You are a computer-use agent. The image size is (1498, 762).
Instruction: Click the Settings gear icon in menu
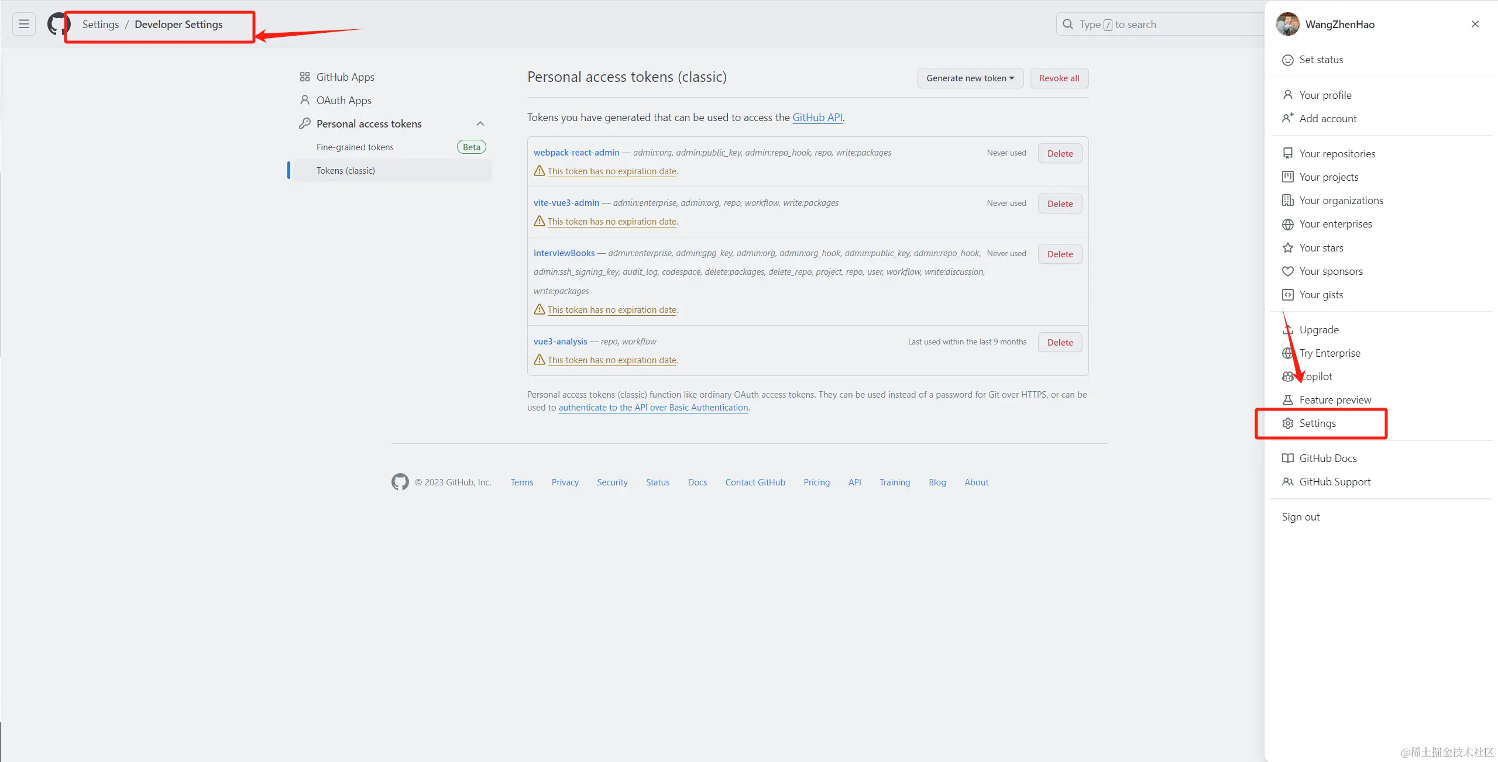(x=1287, y=423)
